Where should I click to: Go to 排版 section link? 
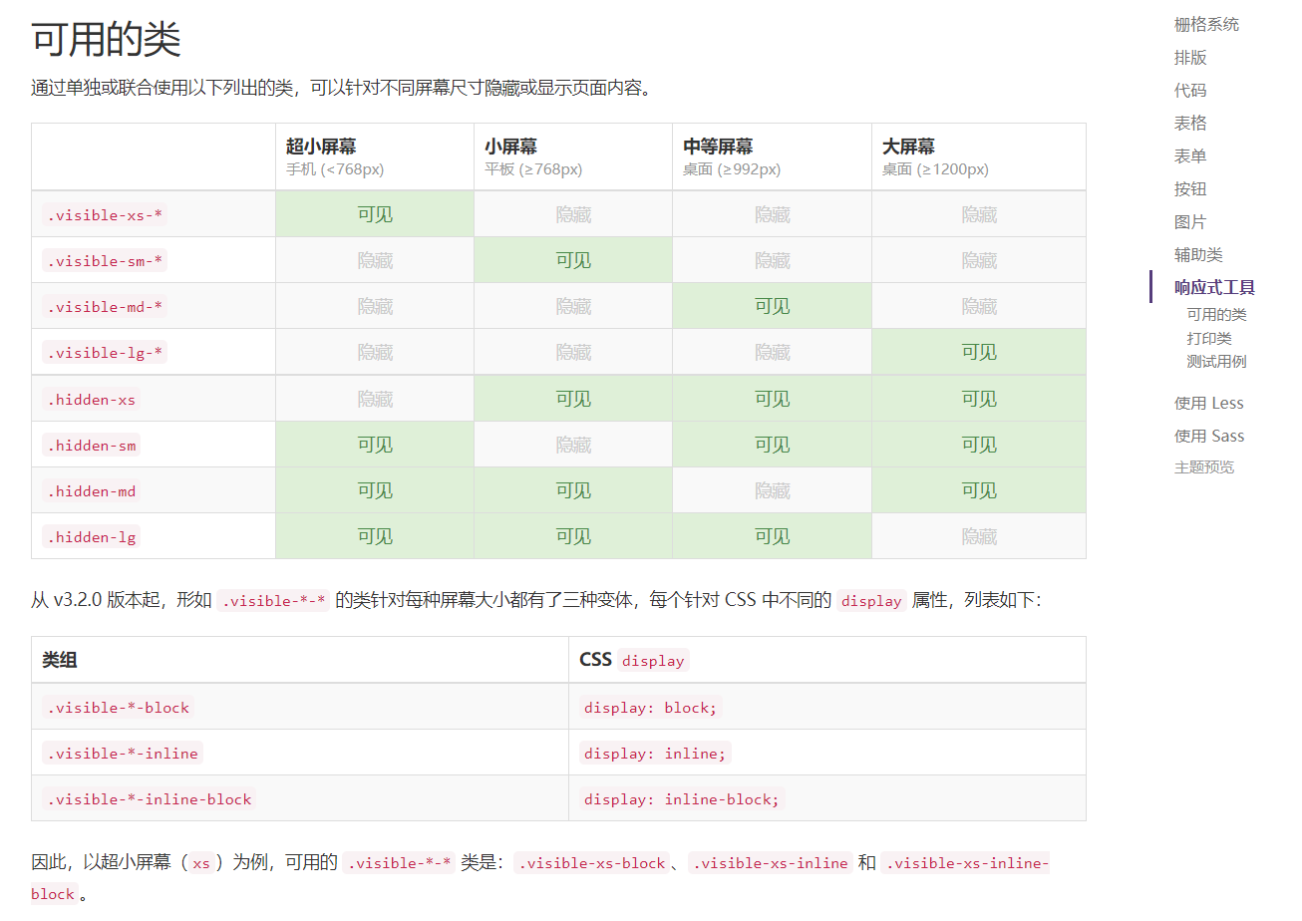point(1190,58)
